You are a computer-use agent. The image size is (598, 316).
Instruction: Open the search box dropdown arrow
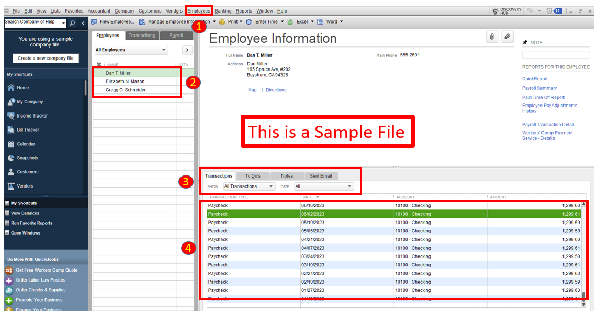point(63,23)
